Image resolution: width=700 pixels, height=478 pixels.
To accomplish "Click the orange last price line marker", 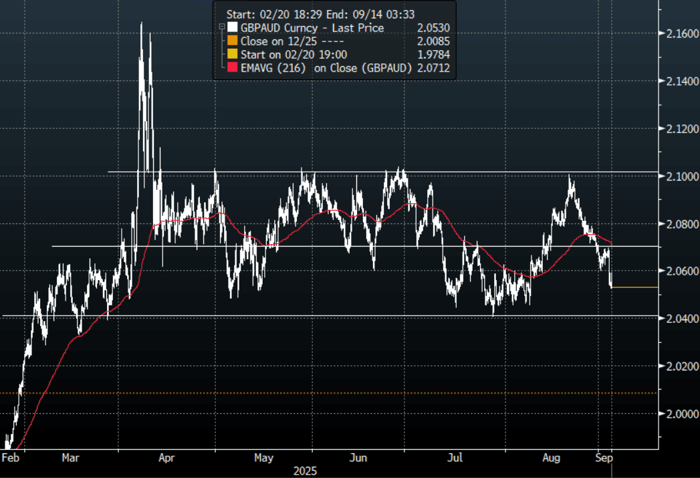I will coord(635,287).
